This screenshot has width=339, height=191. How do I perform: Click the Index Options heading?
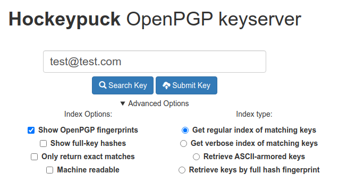pyautogui.click(x=88, y=114)
